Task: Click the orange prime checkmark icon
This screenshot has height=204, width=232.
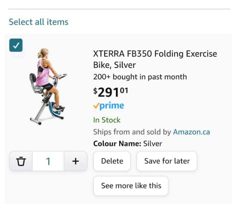Action: 96,106
